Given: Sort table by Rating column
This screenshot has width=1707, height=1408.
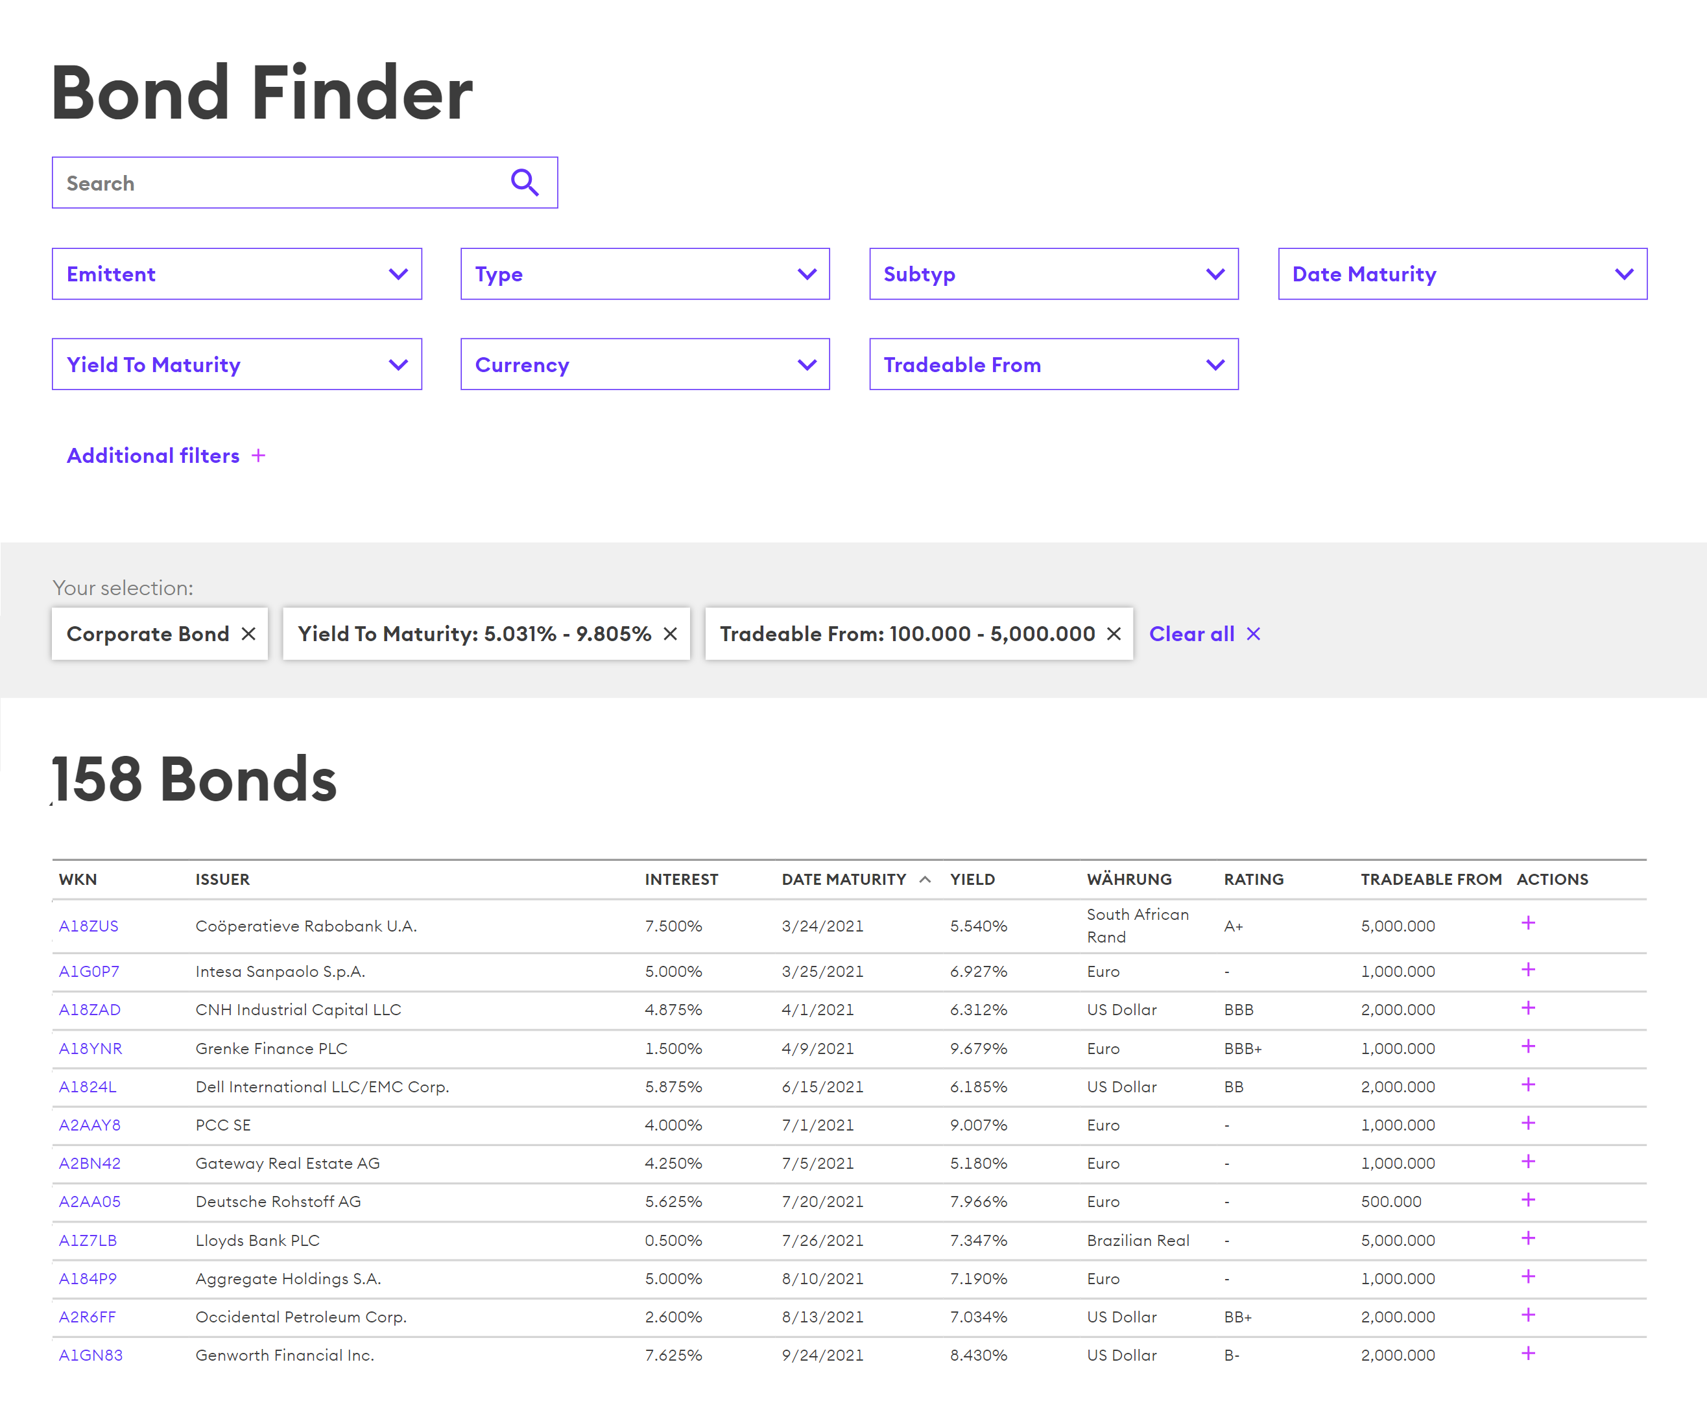Looking at the screenshot, I should click(x=1254, y=879).
